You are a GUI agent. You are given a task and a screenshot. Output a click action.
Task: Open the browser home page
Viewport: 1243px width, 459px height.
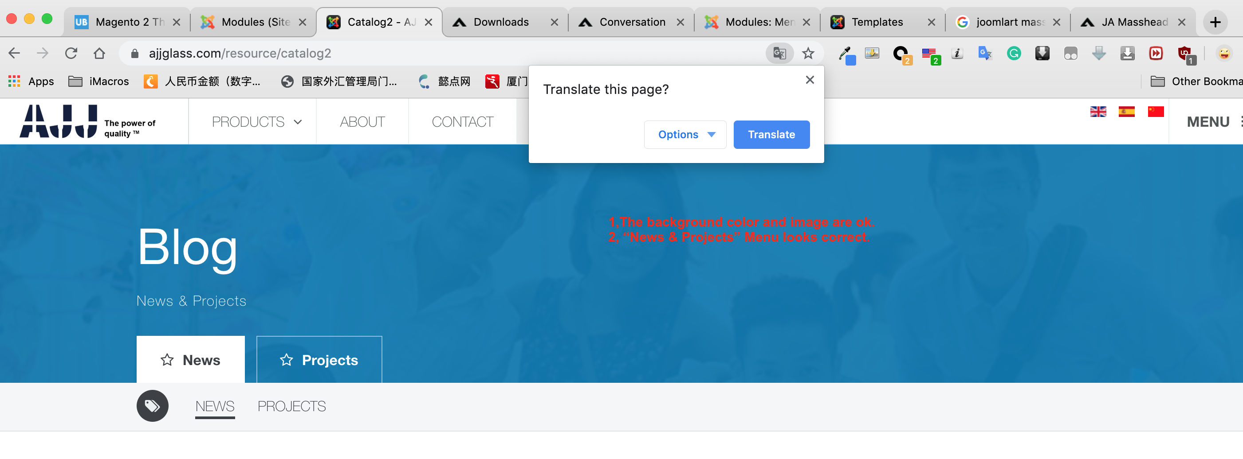tap(99, 53)
